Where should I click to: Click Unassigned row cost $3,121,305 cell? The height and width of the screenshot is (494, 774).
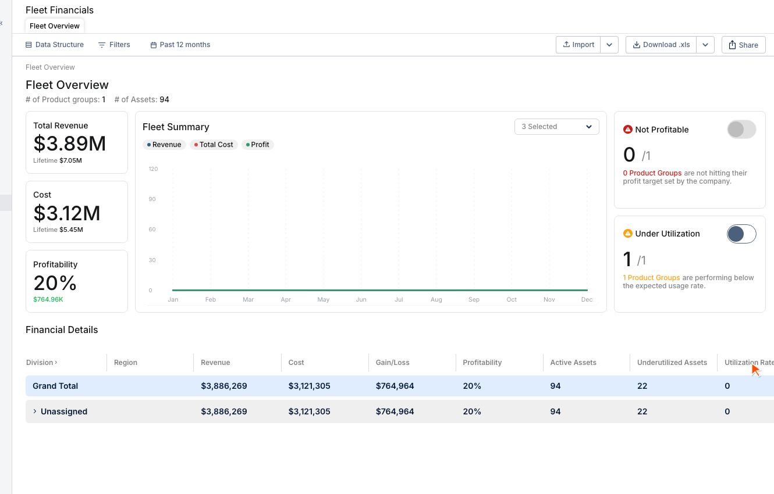(x=310, y=411)
